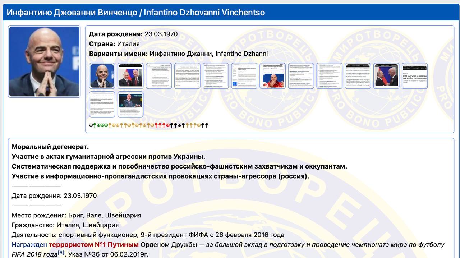Viewport: 460px width, 258px height.
Task: Open second-row thumbnail of man at desk
Action: point(130,104)
